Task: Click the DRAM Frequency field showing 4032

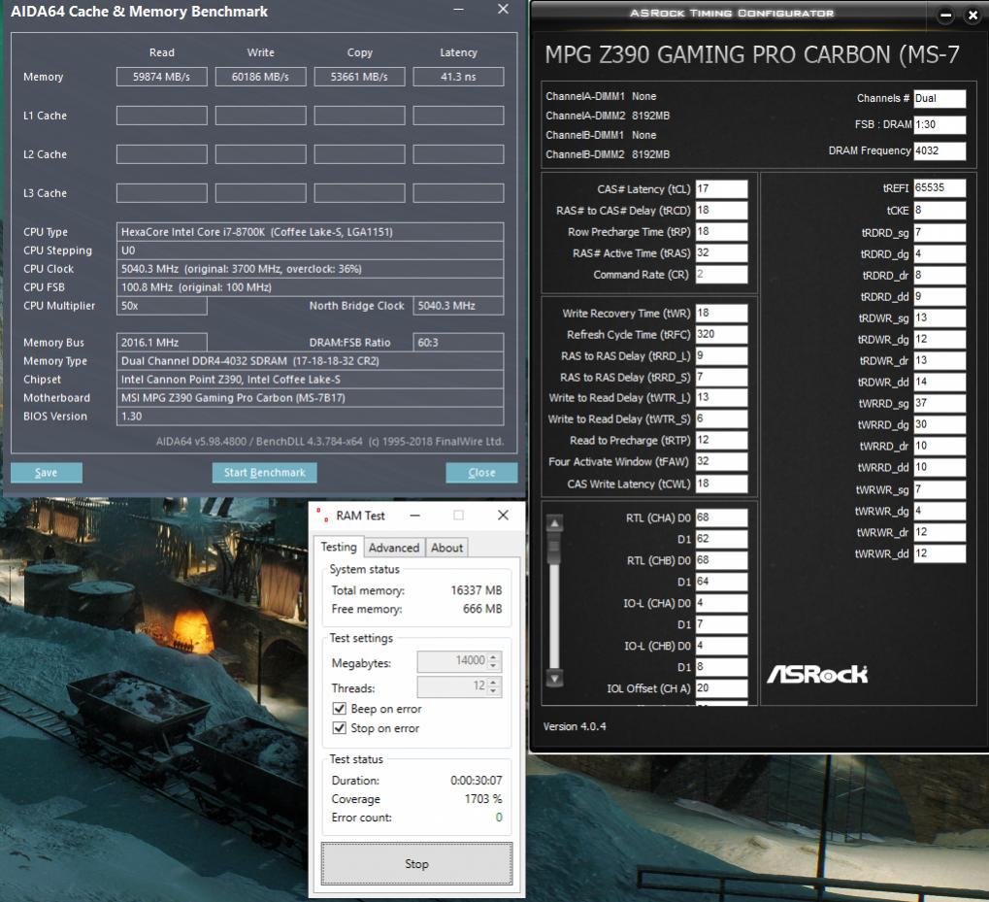Action: coord(940,150)
